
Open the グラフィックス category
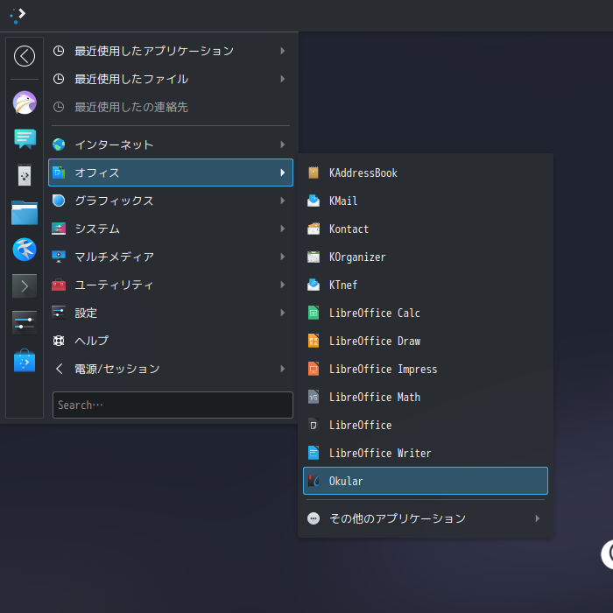coord(171,201)
